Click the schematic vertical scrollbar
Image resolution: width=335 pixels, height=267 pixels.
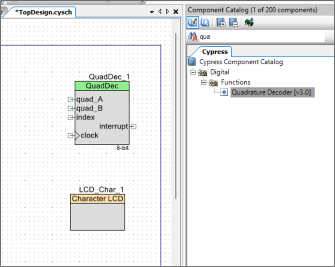coord(176,116)
